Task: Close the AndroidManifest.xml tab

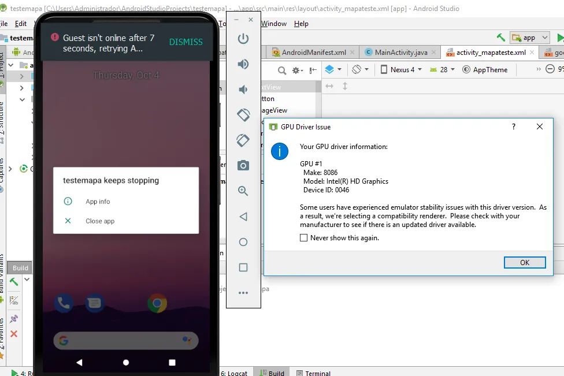Action: [352, 53]
